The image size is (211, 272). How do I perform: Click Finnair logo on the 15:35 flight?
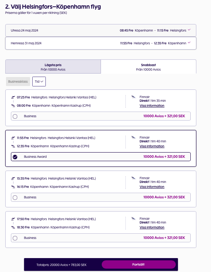(x=133, y=178)
